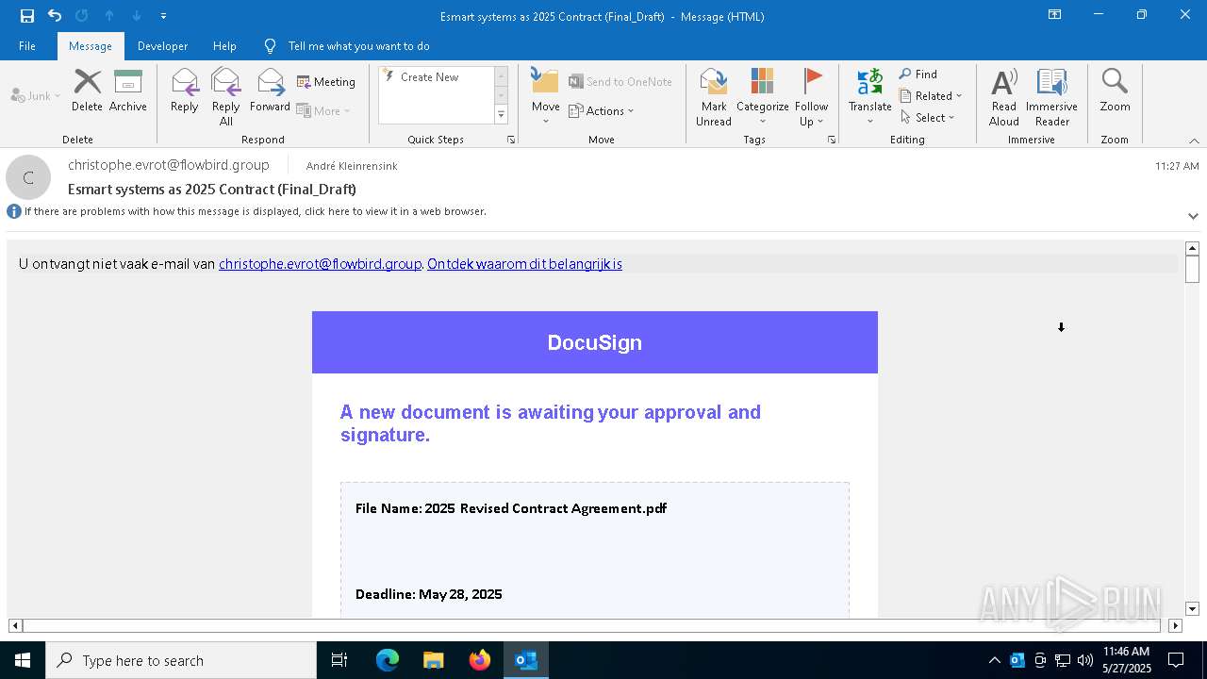Click the Save icon in title bar
Image resolution: width=1207 pixels, height=679 pixels.
tap(27, 16)
